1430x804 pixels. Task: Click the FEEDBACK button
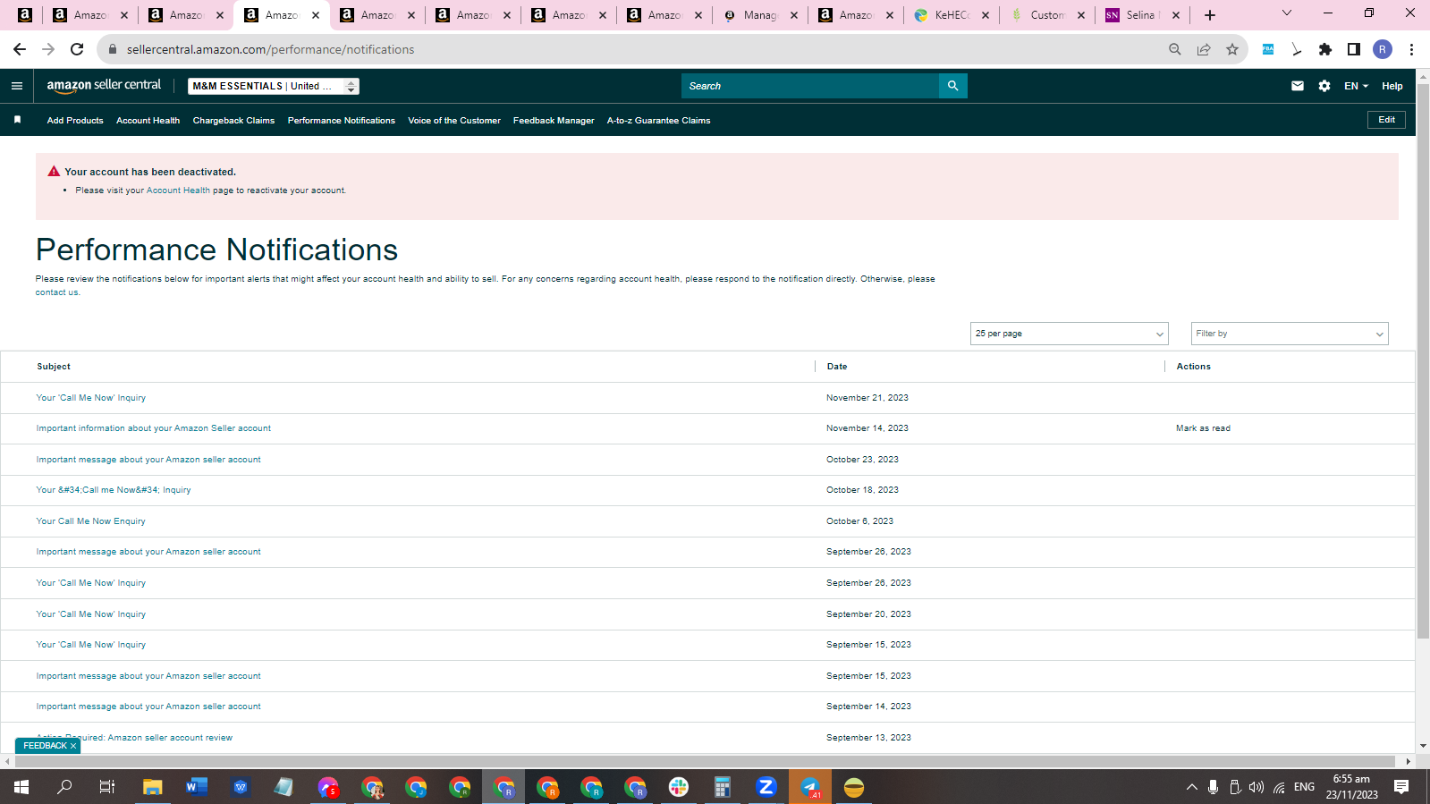pos(45,746)
